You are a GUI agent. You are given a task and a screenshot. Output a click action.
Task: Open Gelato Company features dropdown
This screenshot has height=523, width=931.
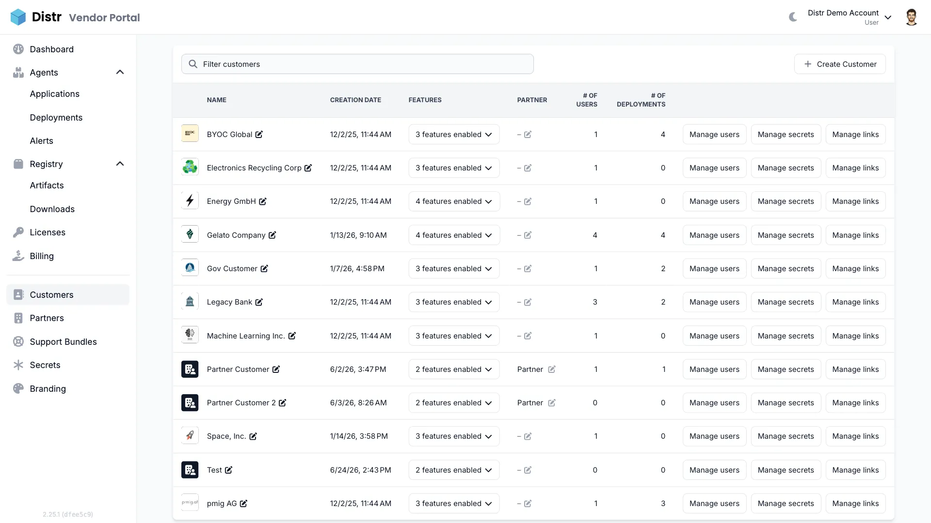[454, 235]
